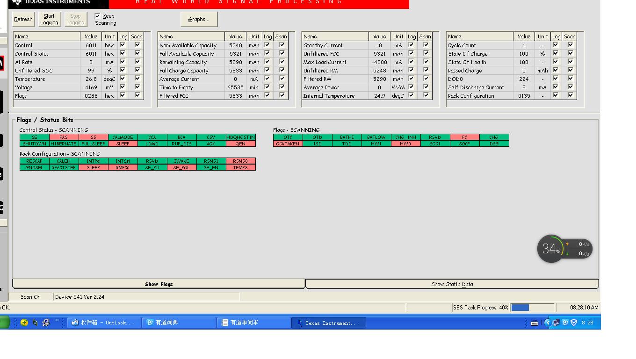The height and width of the screenshot is (359, 636).
Task: Expand hidden system tray icons arrow
Action: pos(548,322)
